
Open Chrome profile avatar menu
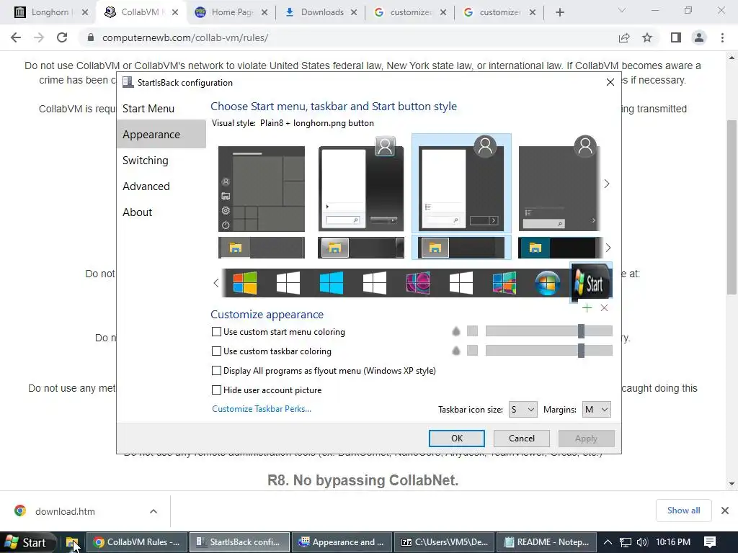(x=699, y=37)
